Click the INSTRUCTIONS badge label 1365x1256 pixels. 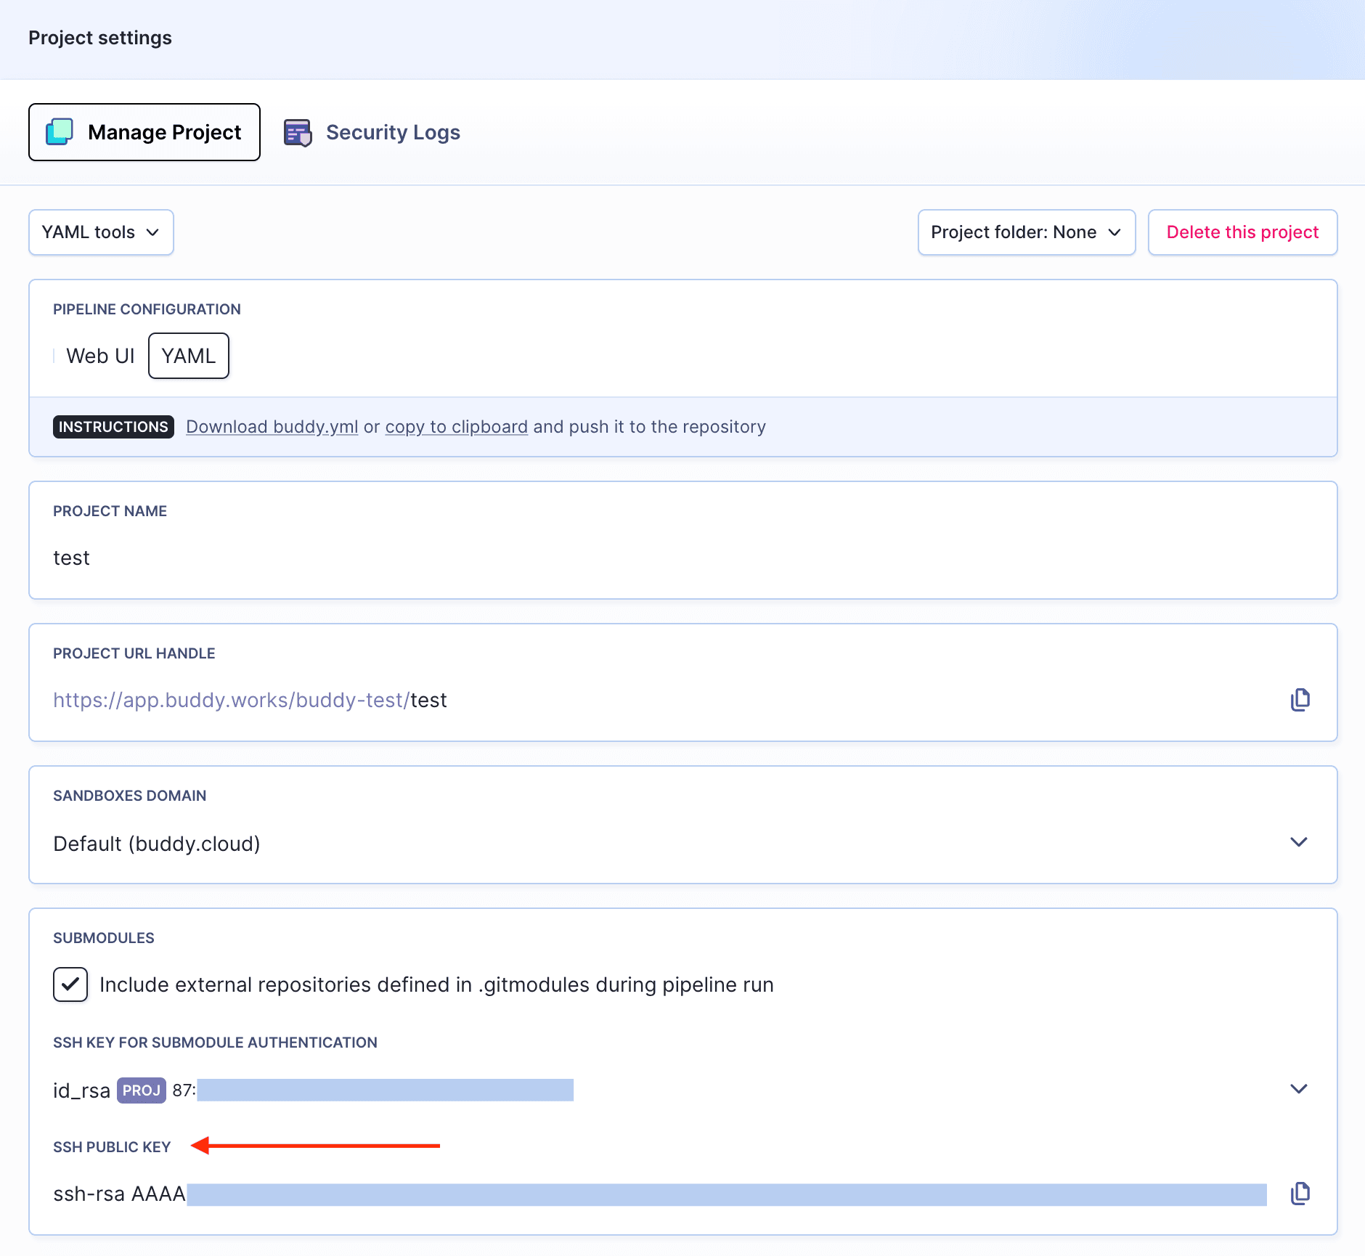point(113,427)
